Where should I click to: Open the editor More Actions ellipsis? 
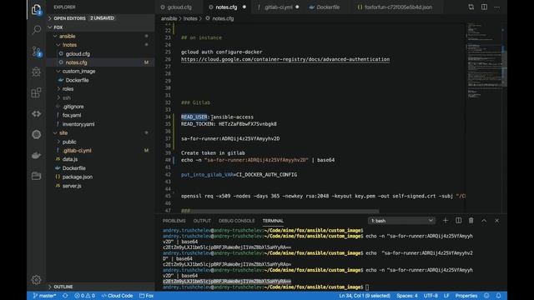tap(497, 7)
